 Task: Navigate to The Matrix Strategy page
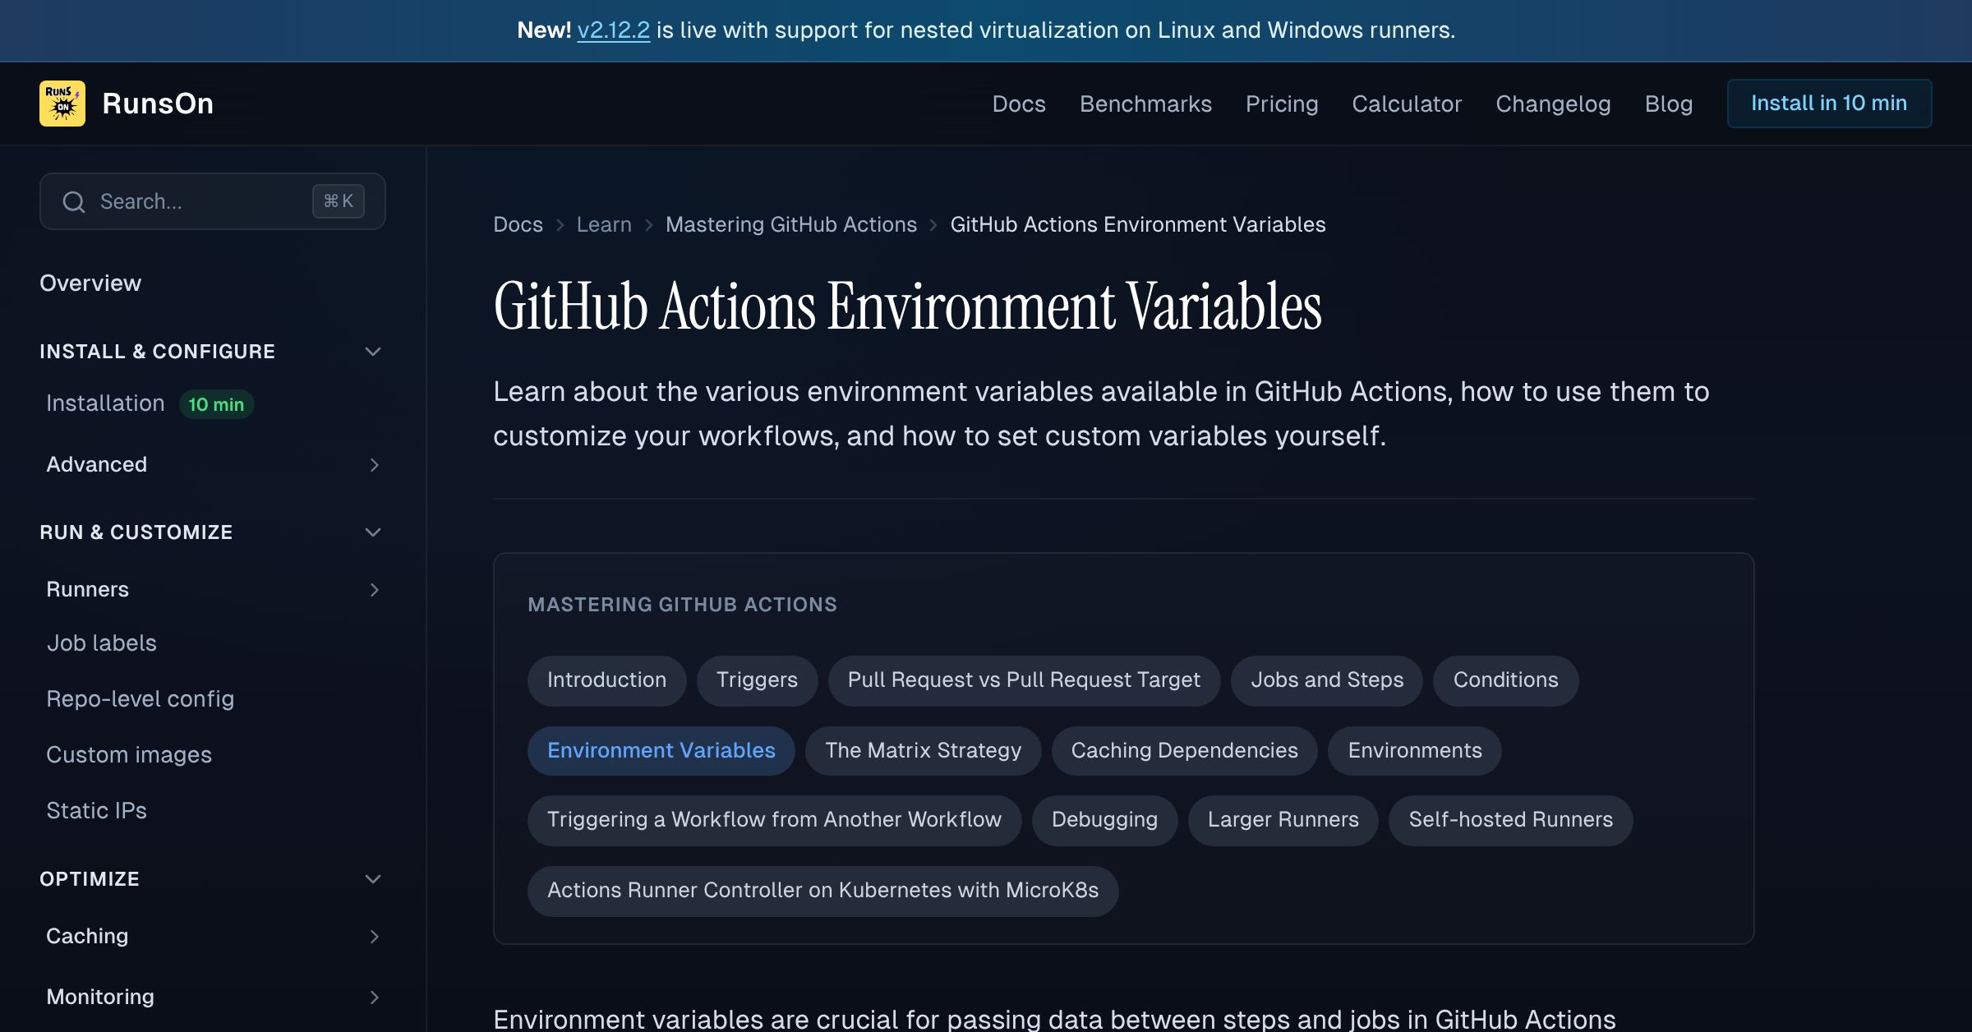point(923,750)
